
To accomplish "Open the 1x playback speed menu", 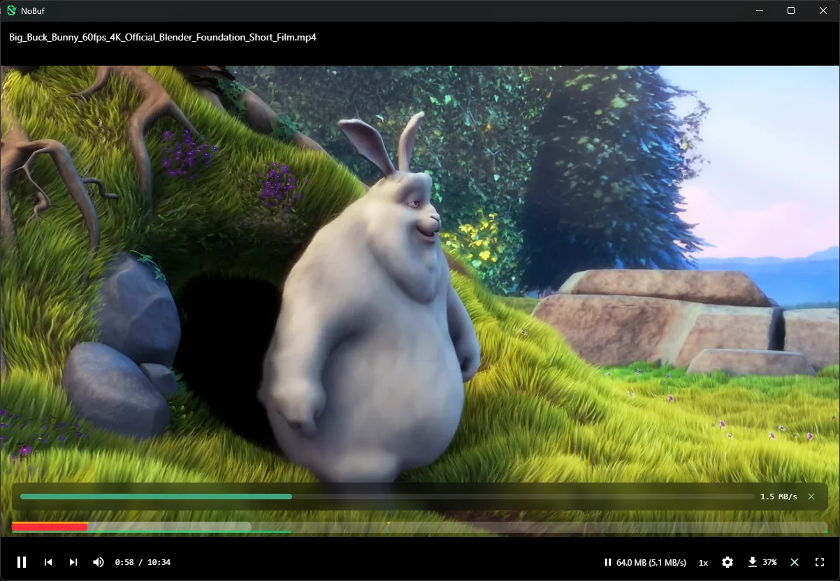I will (x=703, y=563).
